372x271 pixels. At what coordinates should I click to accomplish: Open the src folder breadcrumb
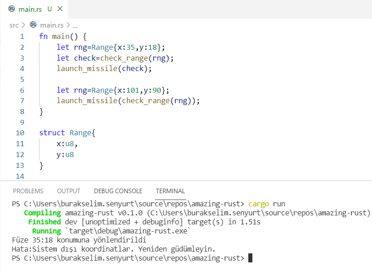(x=14, y=25)
